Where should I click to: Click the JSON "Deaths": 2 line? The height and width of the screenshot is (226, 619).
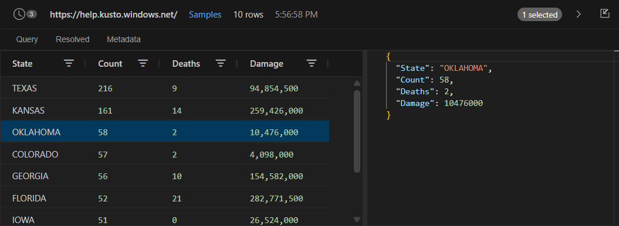[424, 92]
